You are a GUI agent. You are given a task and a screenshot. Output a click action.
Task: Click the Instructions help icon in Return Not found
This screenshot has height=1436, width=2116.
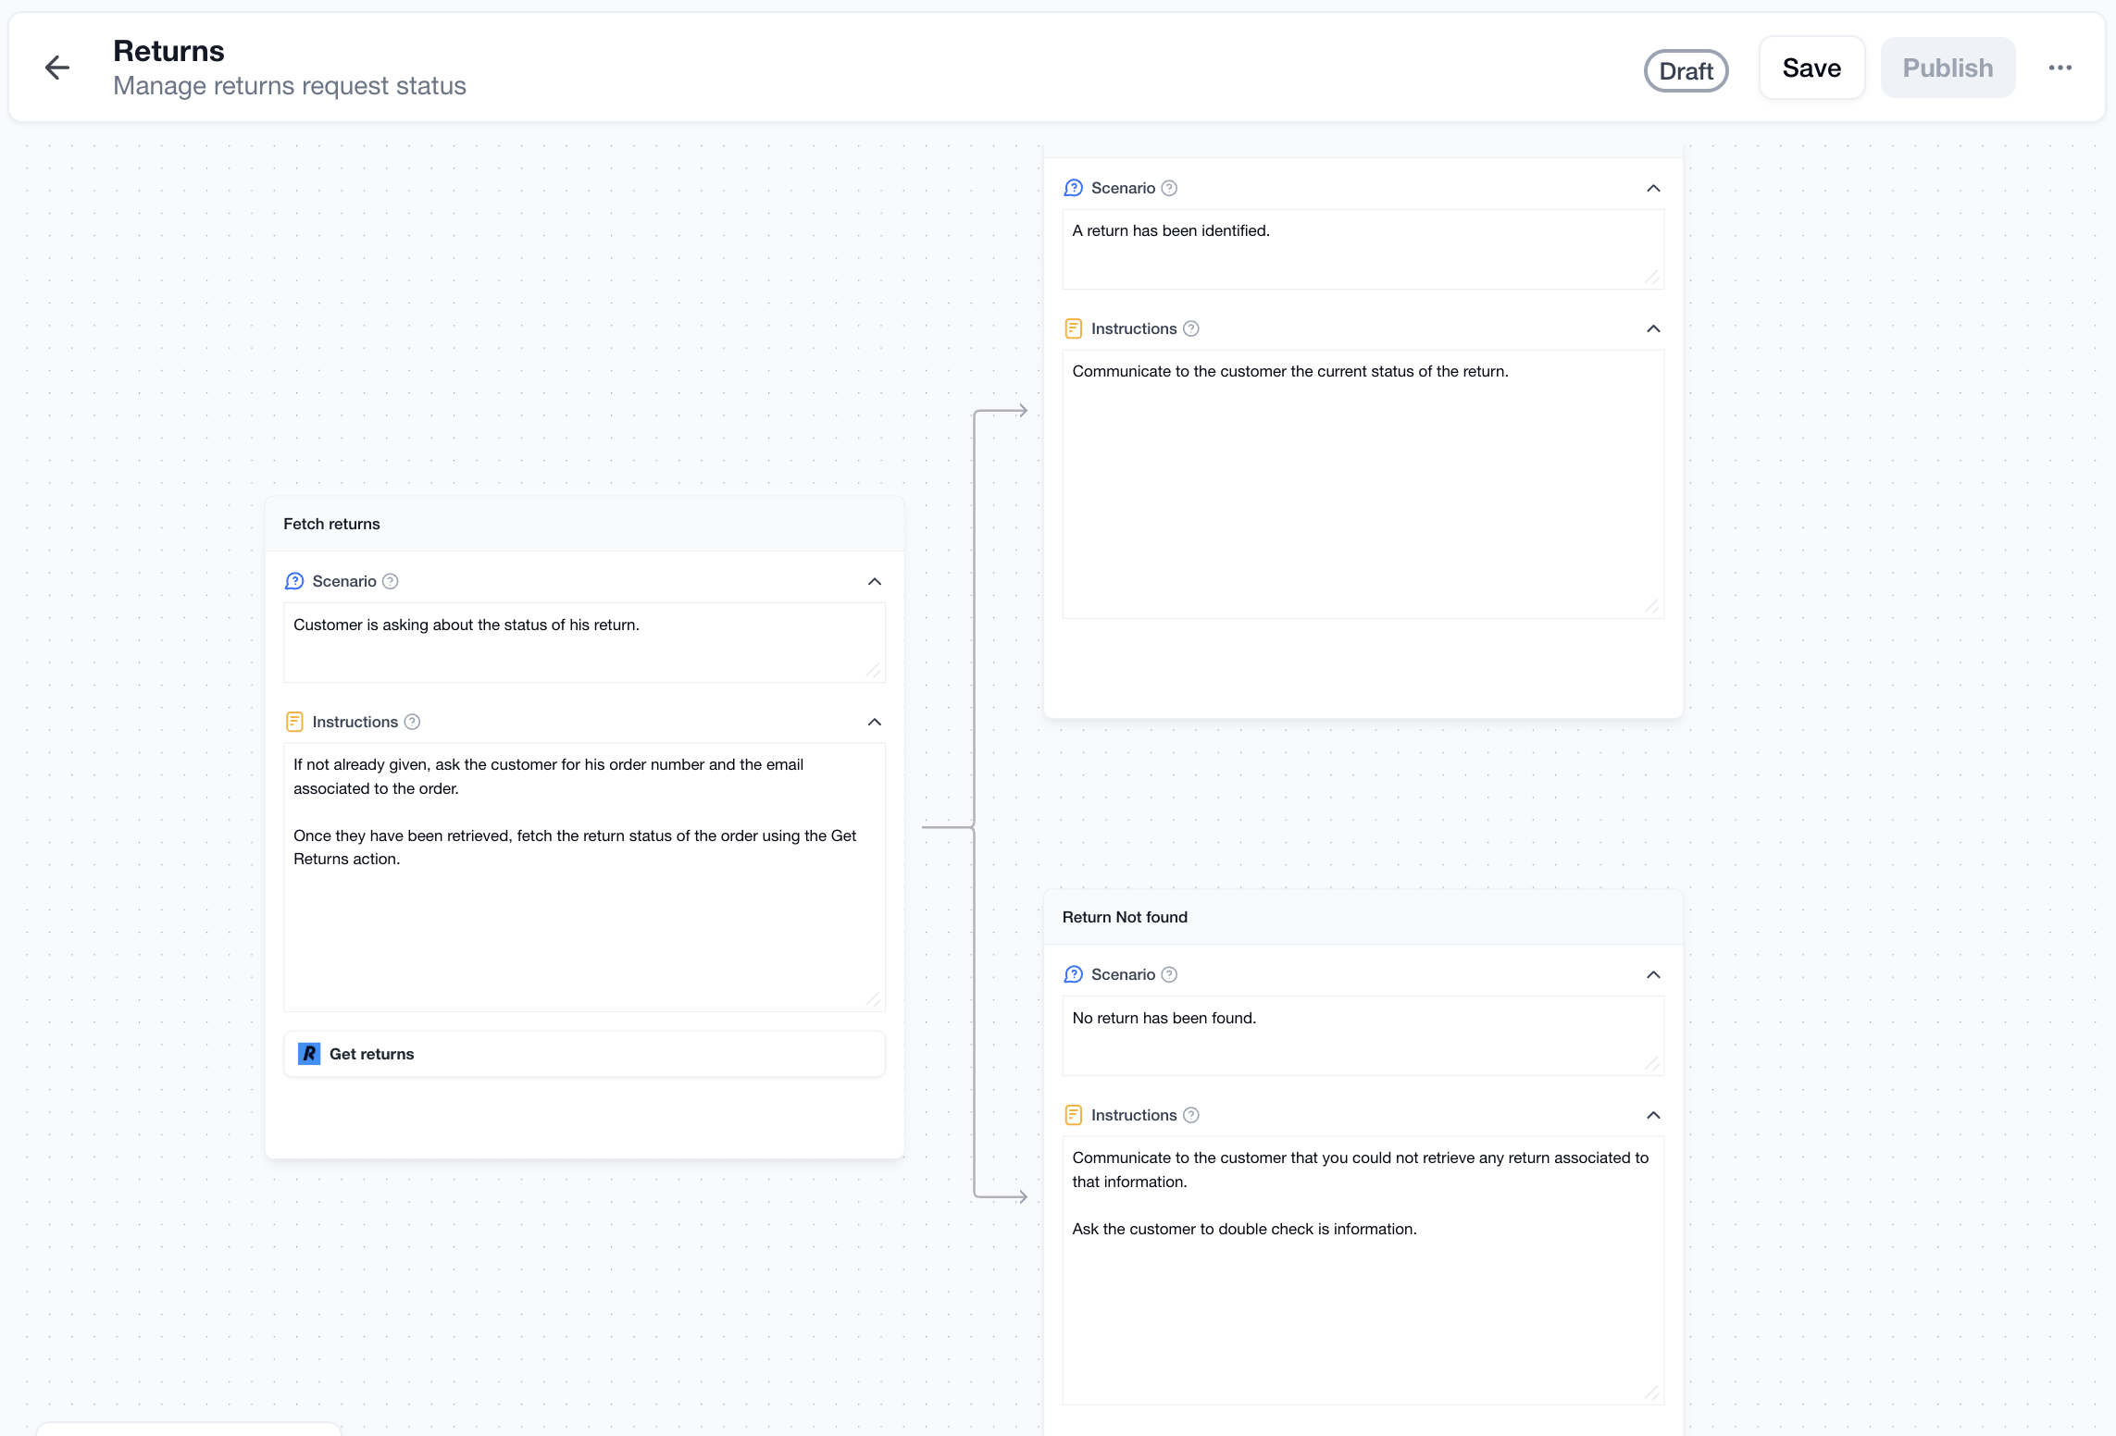point(1192,1115)
